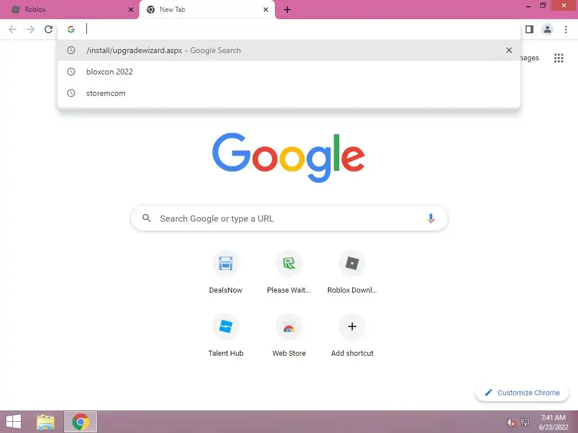Click the Google G icon in address bar
The width and height of the screenshot is (578, 433).
[71, 29]
